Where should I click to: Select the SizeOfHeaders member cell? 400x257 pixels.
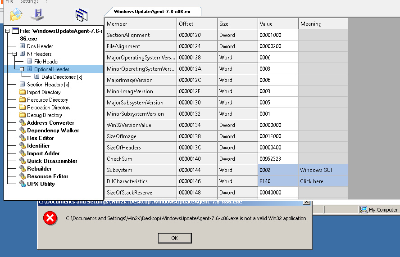click(141, 147)
